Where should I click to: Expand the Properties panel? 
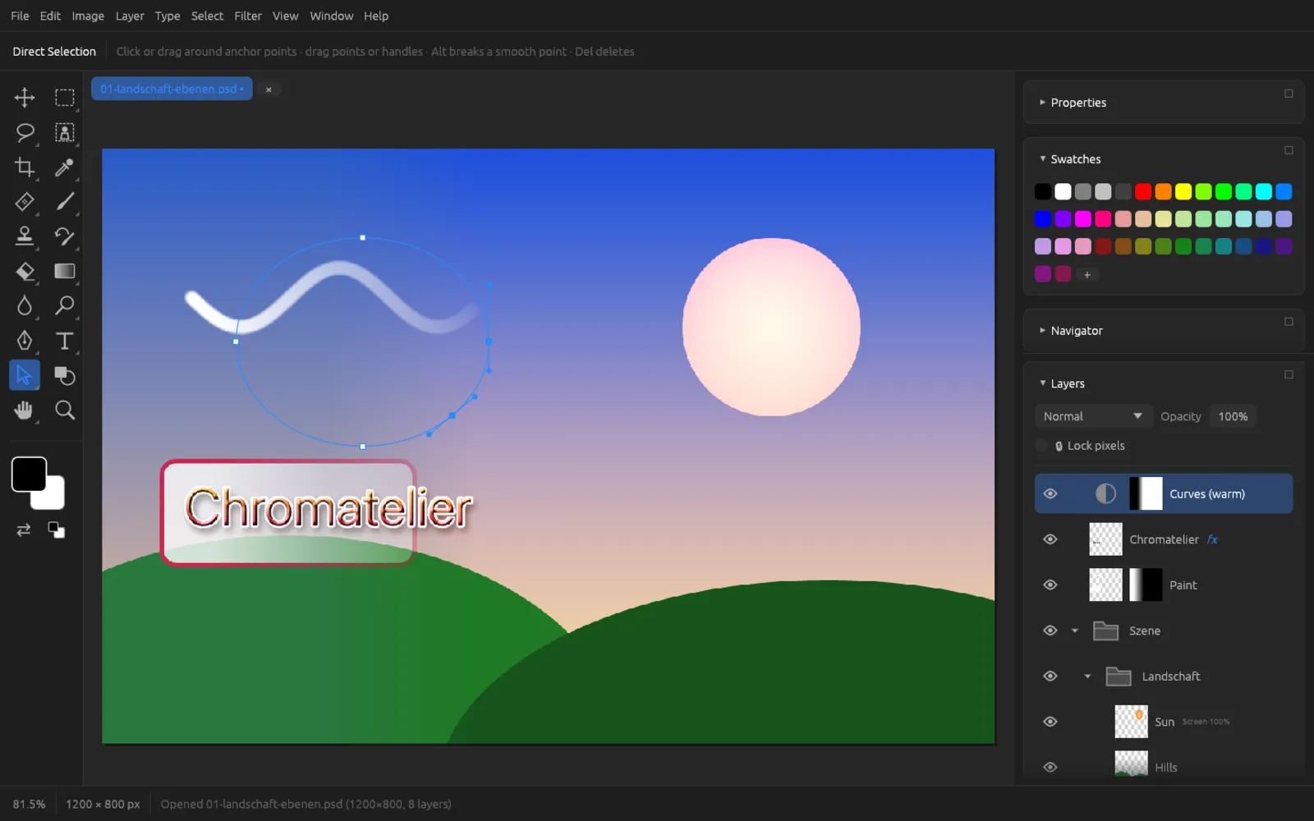point(1042,103)
